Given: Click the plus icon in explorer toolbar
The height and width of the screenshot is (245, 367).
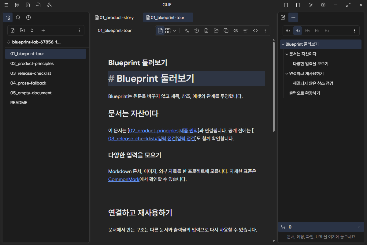Looking at the screenshot, I should click(43, 30).
